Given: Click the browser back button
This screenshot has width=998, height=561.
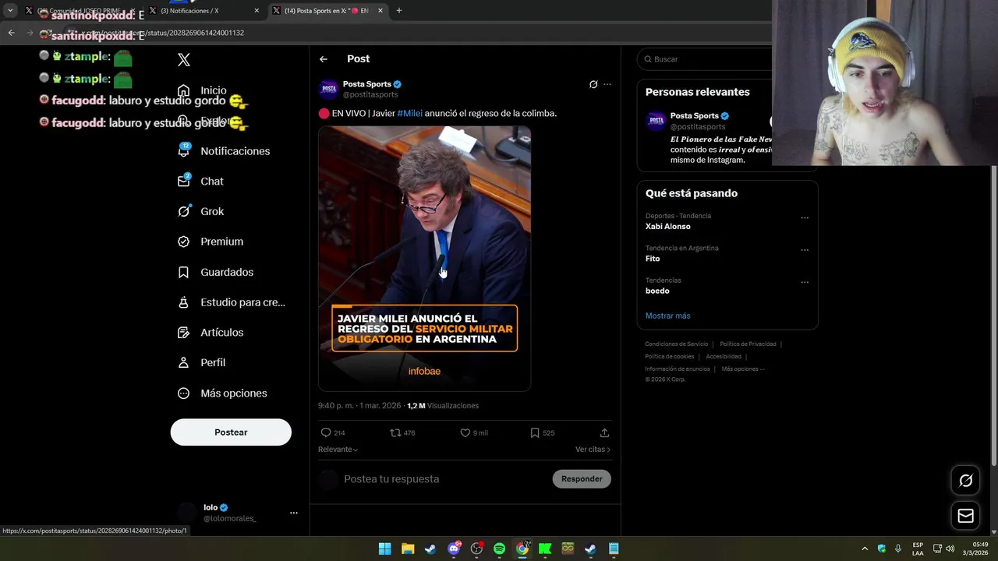Looking at the screenshot, I should point(11,33).
